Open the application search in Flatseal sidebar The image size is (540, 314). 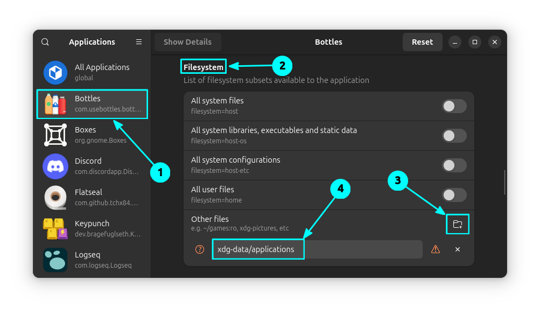coord(45,41)
